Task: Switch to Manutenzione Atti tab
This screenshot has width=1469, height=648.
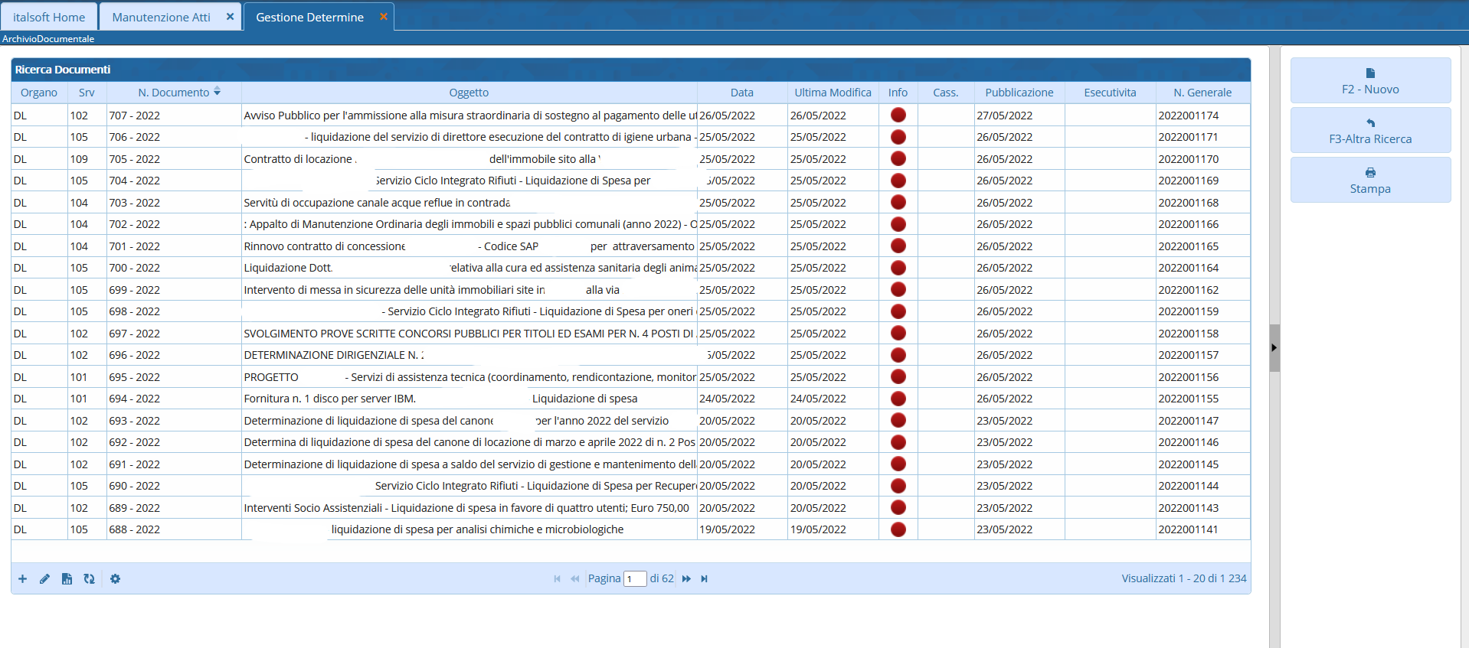Action: [x=161, y=17]
